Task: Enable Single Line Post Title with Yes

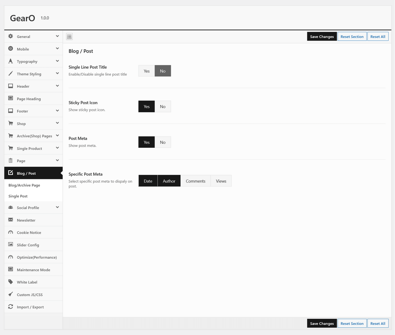Action: click(x=147, y=71)
